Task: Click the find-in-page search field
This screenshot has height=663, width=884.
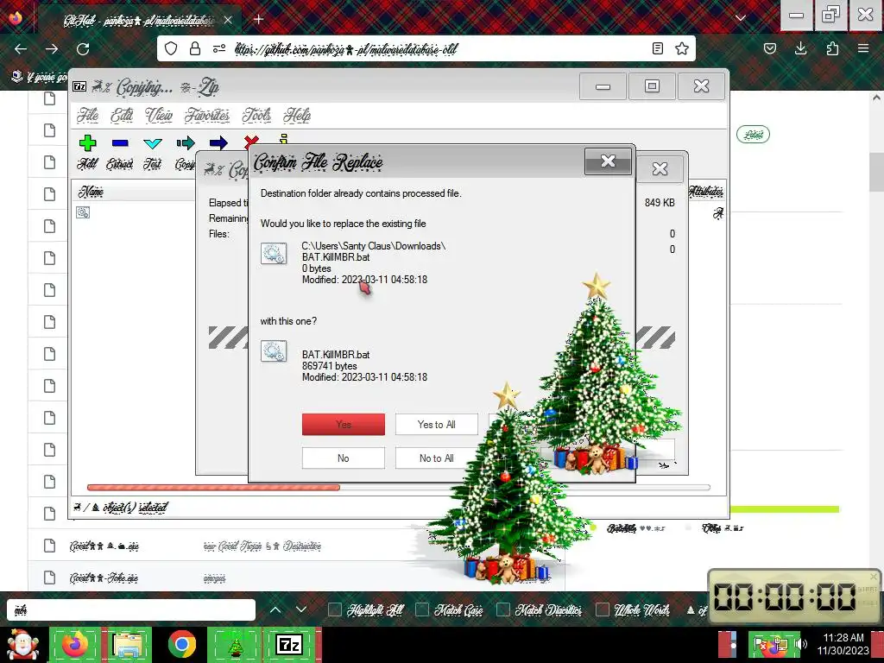Action: pyautogui.click(x=131, y=609)
